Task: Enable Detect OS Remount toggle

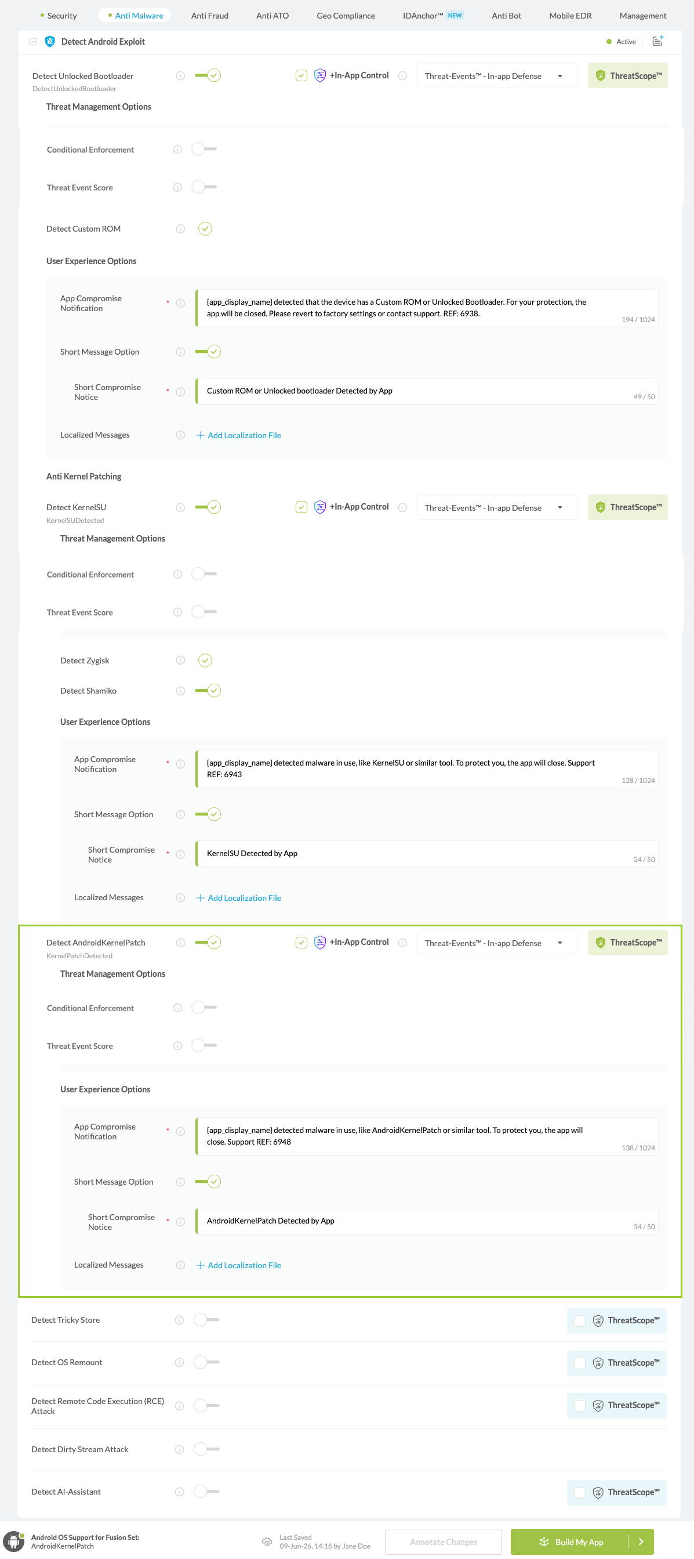Action: point(206,1362)
